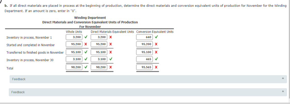This screenshot has width=290, height=104.
Task: Select Conversion field showing 465
Action: tap(144, 59)
